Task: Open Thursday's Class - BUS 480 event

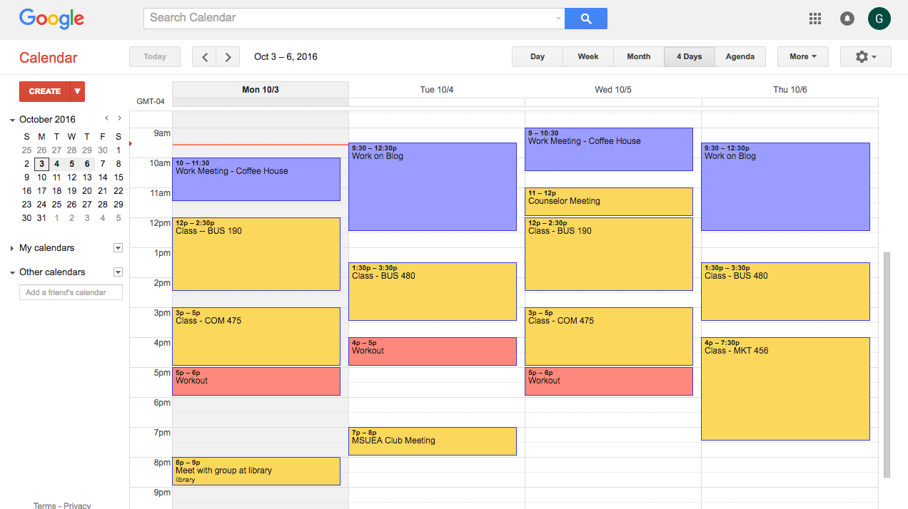Action: [786, 292]
